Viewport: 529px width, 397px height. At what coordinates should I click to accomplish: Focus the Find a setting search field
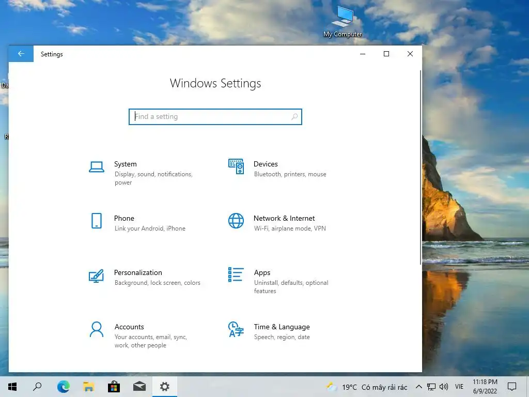pos(215,116)
